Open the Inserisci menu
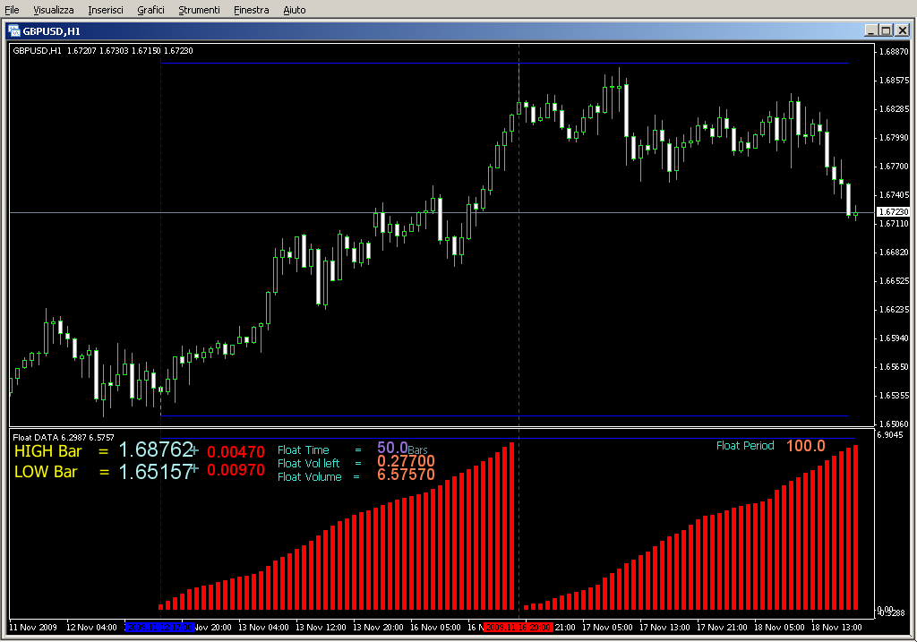 click(x=107, y=10)
